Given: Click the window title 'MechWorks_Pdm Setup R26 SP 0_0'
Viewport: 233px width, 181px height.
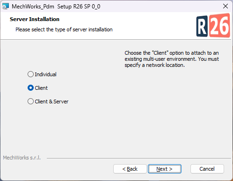Looking at the screenshot, I should [56, 7].
